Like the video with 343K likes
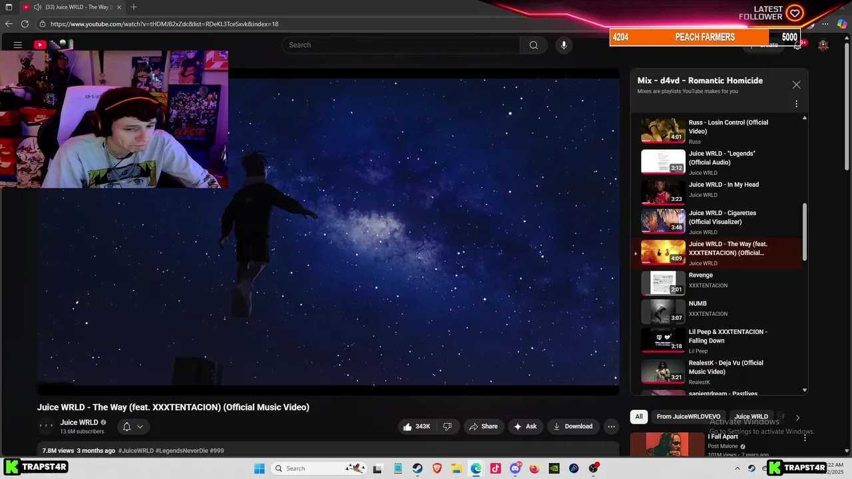The height and width of the screenshot is (479, 852). pos(416,426)
